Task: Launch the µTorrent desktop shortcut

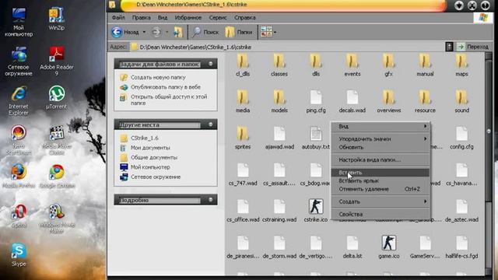Action: point(56,97)
